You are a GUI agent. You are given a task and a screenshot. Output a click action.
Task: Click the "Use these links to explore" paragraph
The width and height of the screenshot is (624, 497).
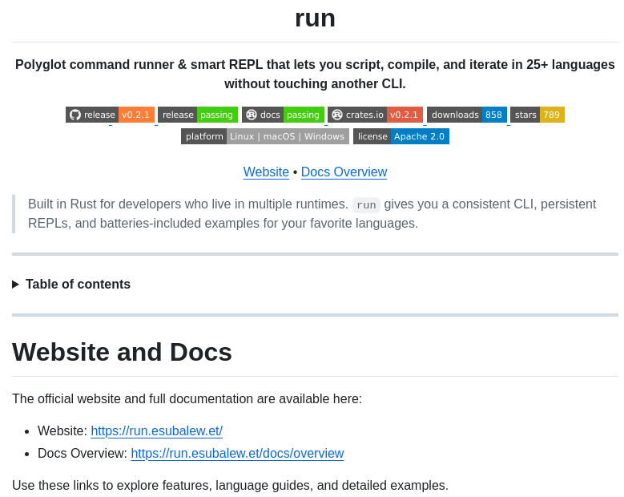[230, 486]
